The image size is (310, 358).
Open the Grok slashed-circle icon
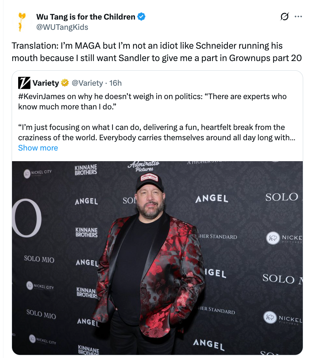pos(284,16)
